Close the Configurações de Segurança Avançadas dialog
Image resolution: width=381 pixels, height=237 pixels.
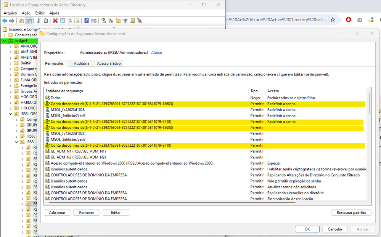(372, 34)
